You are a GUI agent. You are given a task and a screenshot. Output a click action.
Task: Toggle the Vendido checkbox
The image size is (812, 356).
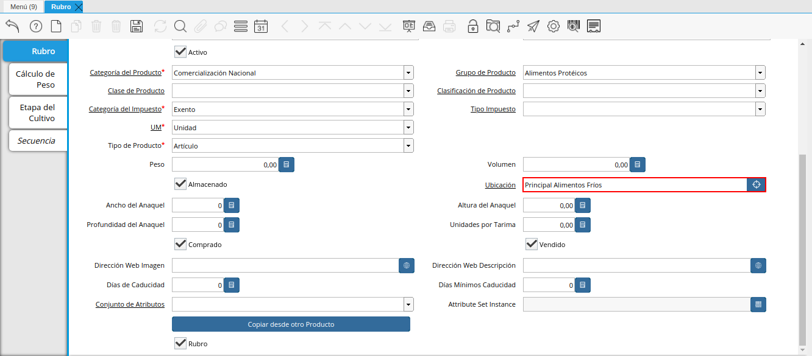pos(532,244)
